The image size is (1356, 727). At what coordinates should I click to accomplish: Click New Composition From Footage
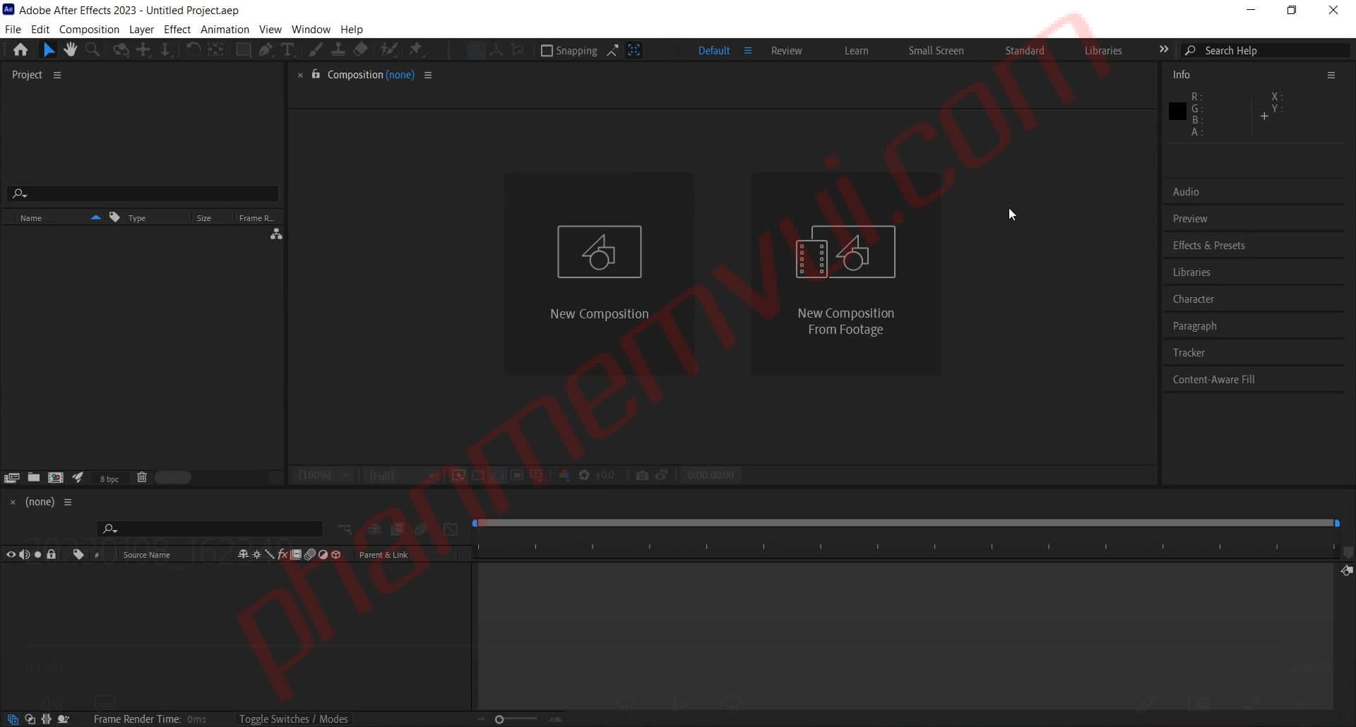pyautogui.click(x=845, y=275)
